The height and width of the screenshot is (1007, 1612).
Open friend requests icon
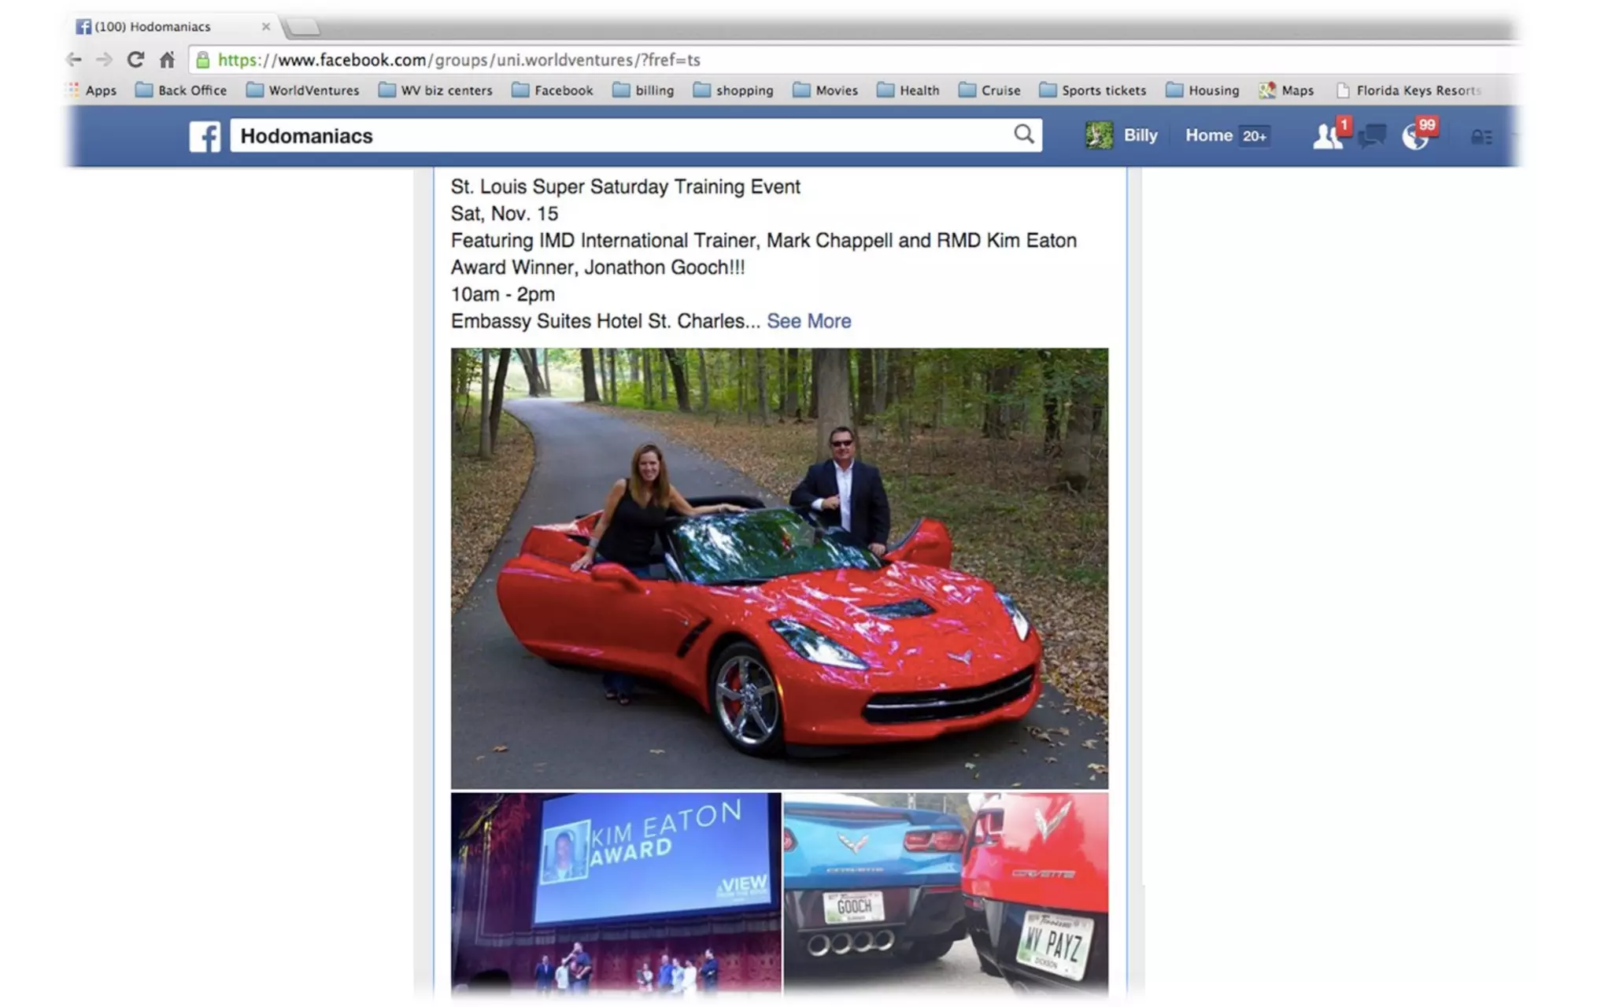(x=1328, y=136)
